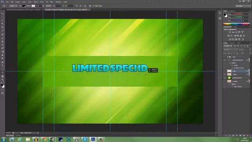Open the status bar info arrow
Viewport: 252px width, 142px height.
pos(38,133)
